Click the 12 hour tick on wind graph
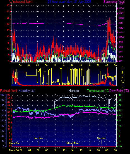This screenshot has height=154, width=130. [x=63, y=65]
